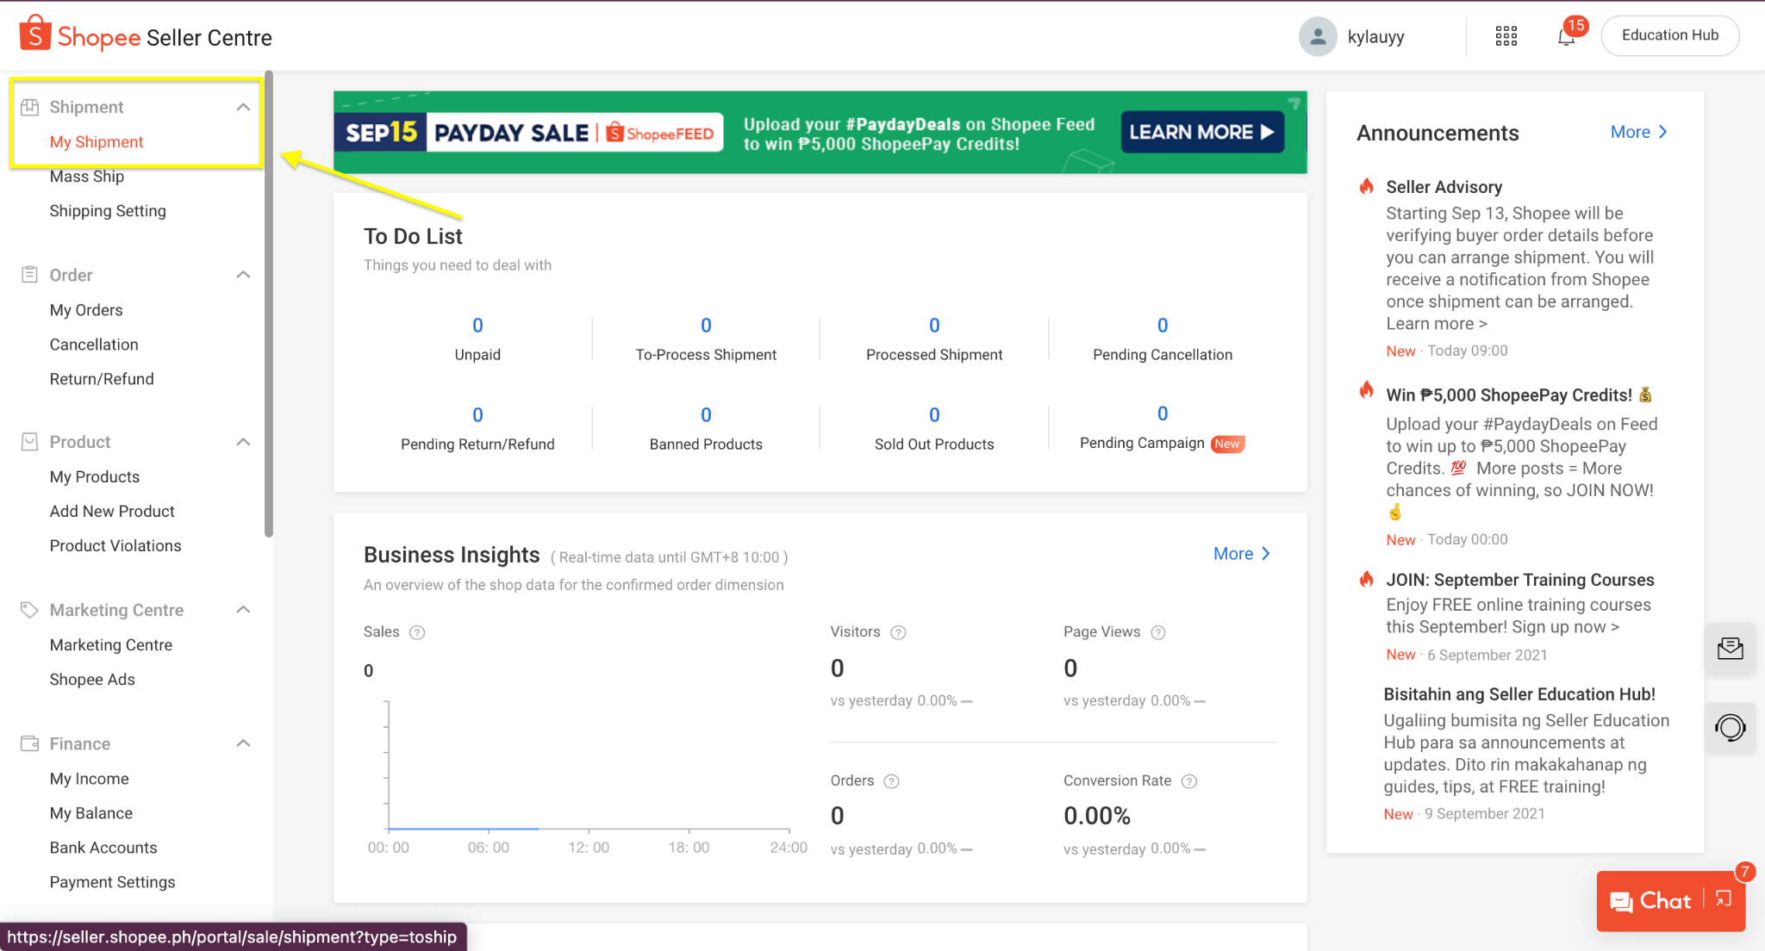Click the Shopee logo icon

click(x=34, y=34)
